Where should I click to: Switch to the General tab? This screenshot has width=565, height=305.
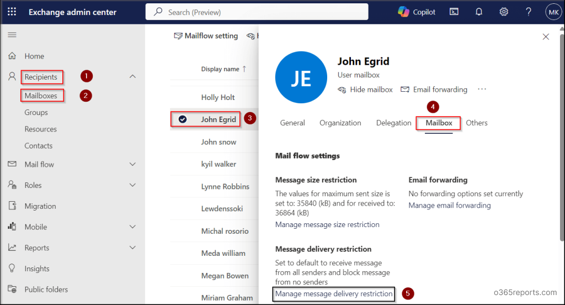pyautogui.click(x=292, y=123)
